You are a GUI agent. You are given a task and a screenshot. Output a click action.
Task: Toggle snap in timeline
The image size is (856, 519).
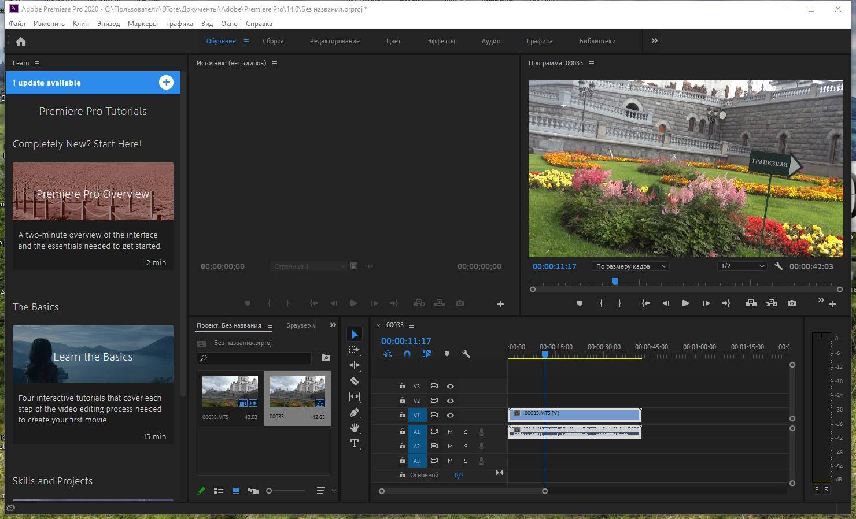coord(407,354)
